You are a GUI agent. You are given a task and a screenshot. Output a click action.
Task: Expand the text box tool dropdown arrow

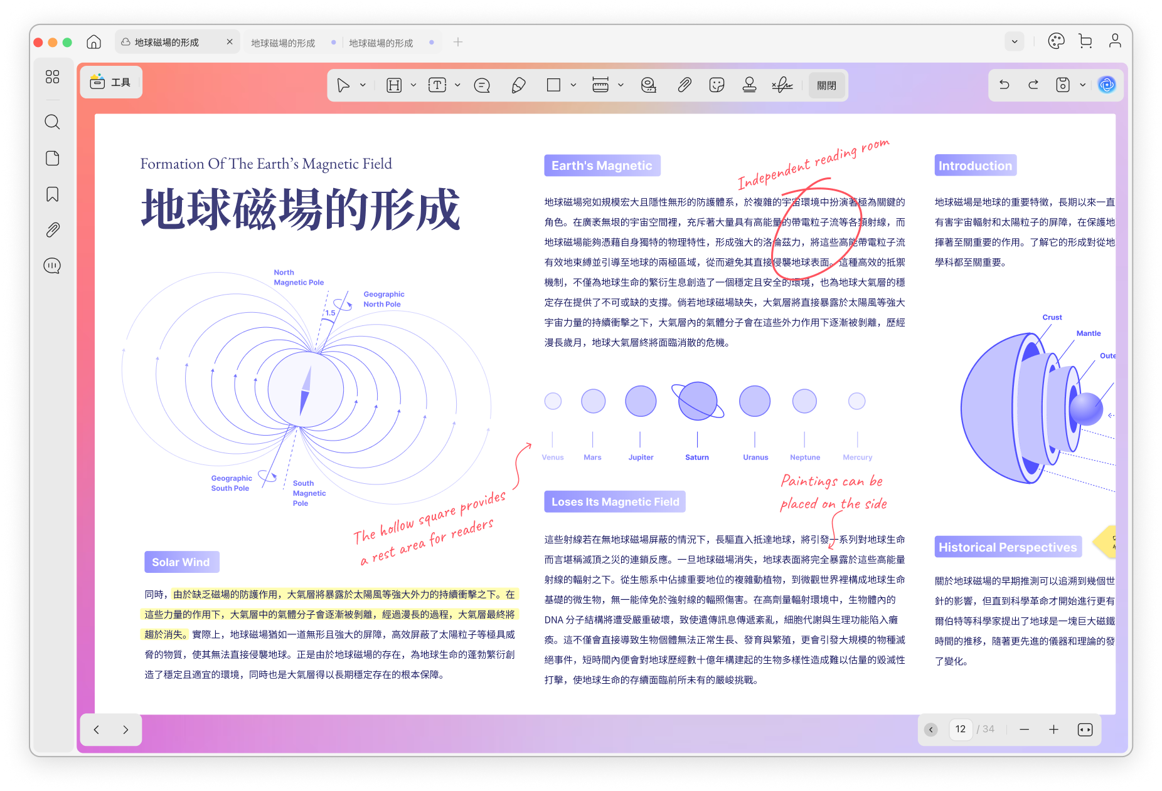pyautogui.click(x=457, y=85)
